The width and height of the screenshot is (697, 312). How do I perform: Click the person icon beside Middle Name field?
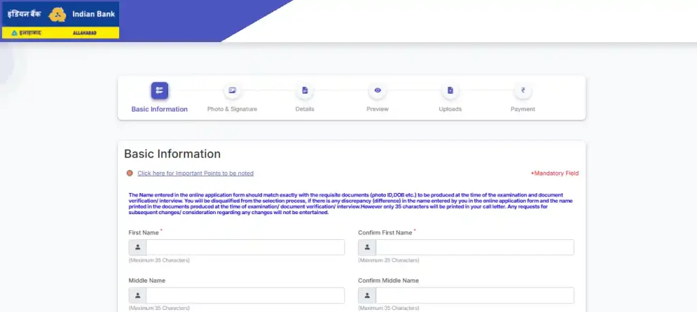pyautogui.click(x=137, y=296)
